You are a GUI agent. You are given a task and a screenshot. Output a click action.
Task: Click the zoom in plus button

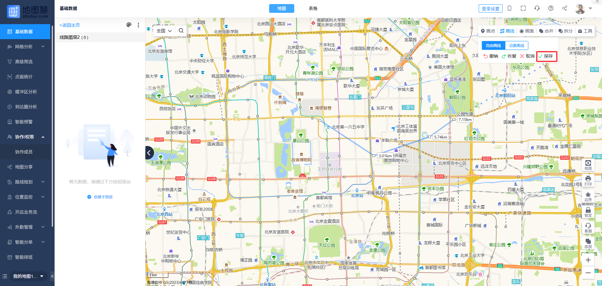[x=588, y=260]
